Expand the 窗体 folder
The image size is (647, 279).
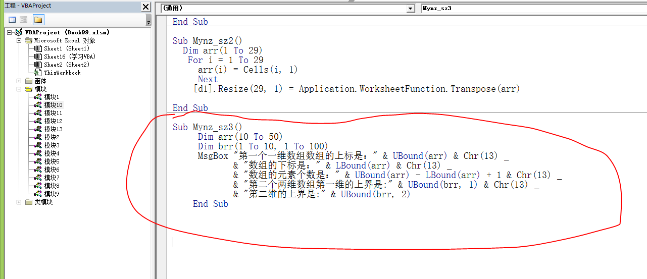(19, 81)
